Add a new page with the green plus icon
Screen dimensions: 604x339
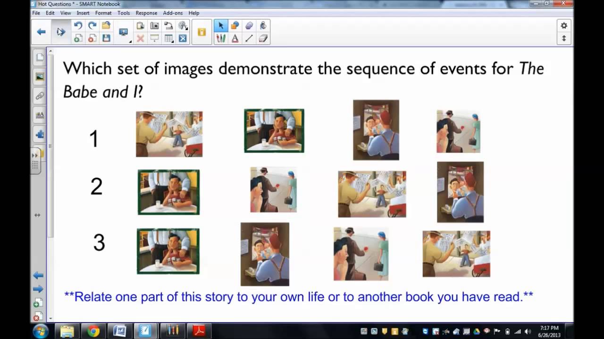coord(78,39)
